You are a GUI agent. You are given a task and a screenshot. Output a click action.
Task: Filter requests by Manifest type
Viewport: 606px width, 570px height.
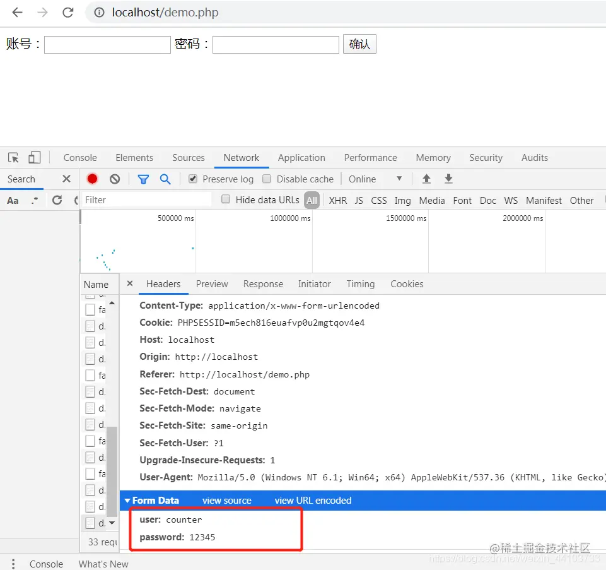(x=544, y=201)
